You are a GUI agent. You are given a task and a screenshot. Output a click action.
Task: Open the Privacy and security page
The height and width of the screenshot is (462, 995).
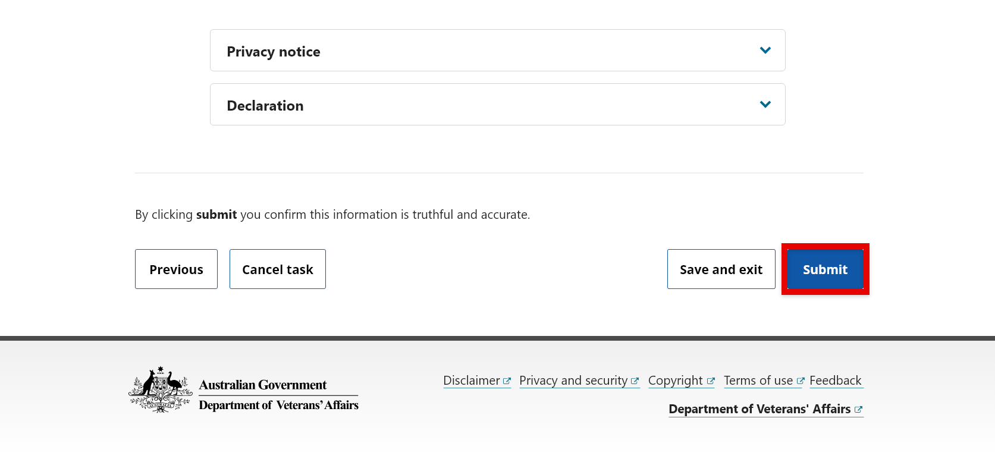pyautogui.click(x=573, y=381)
